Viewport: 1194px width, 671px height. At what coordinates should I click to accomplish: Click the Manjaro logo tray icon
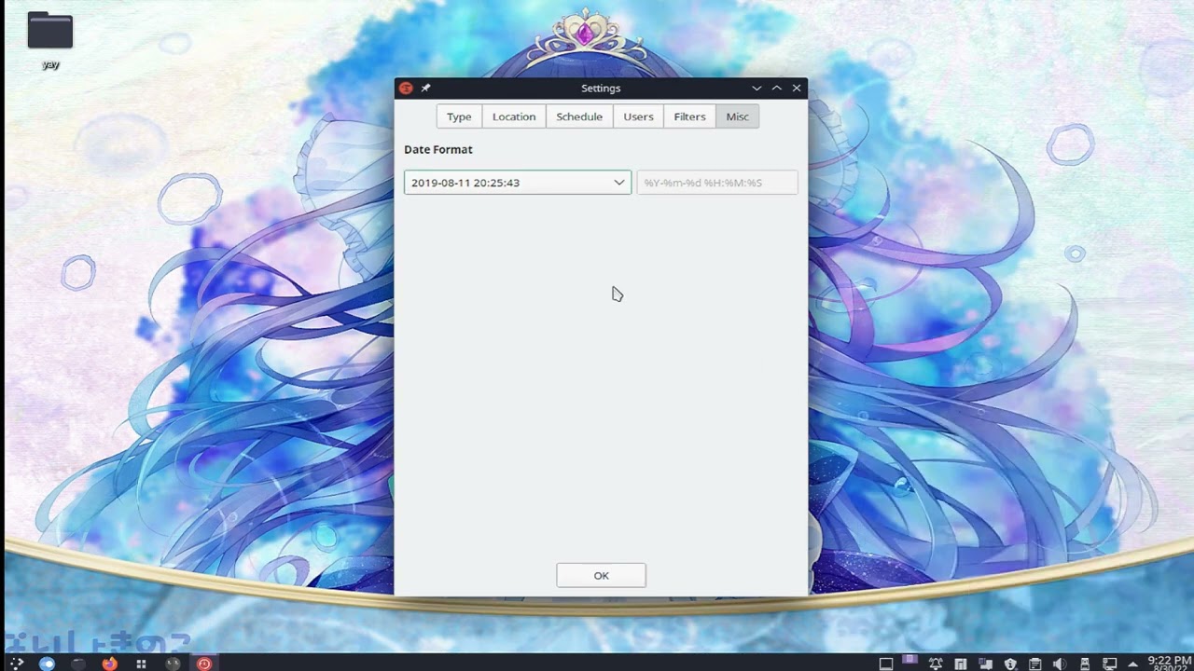pyautogui.click(x=960, y=664)
